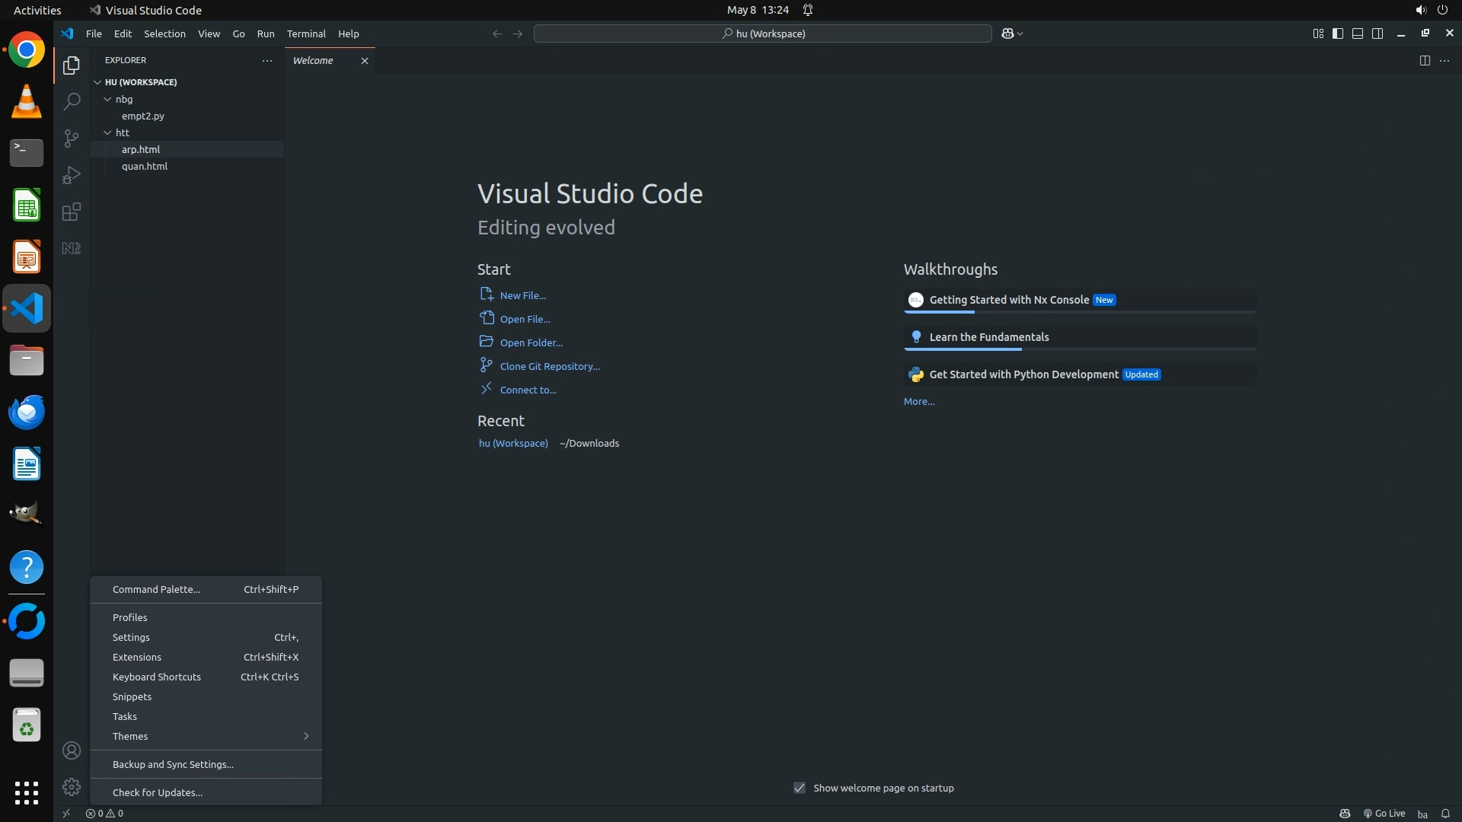Open the Terminal menu in the menu bar
The width and height of the screenshot is (1462, 822).
306,33
